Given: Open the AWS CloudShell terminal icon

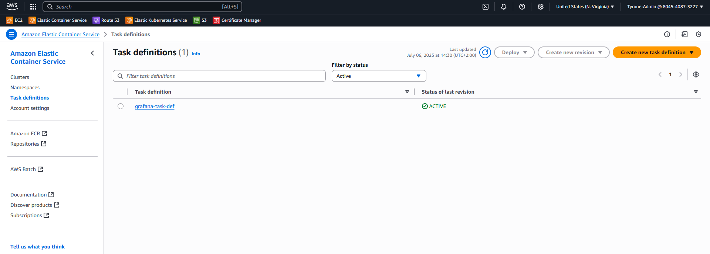Looking at the screenshot, I should (x=486, y=7).
